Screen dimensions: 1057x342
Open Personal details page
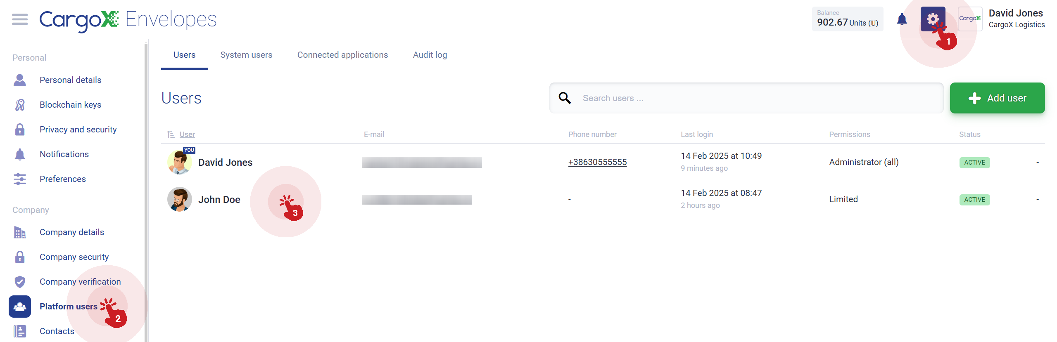point(71,80)
